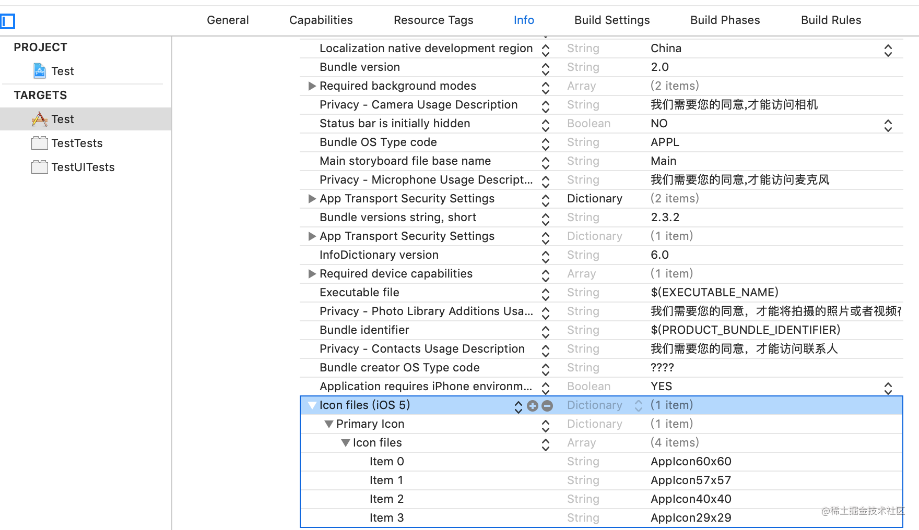Viewport: 919px width, 530px height.
Task: Click the value 2.3.2 of short version string
Action: coord(665,217)
